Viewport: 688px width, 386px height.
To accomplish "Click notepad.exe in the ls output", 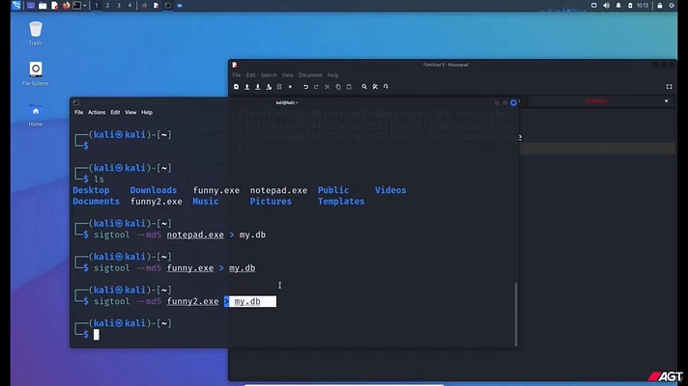I will [278, 190].
